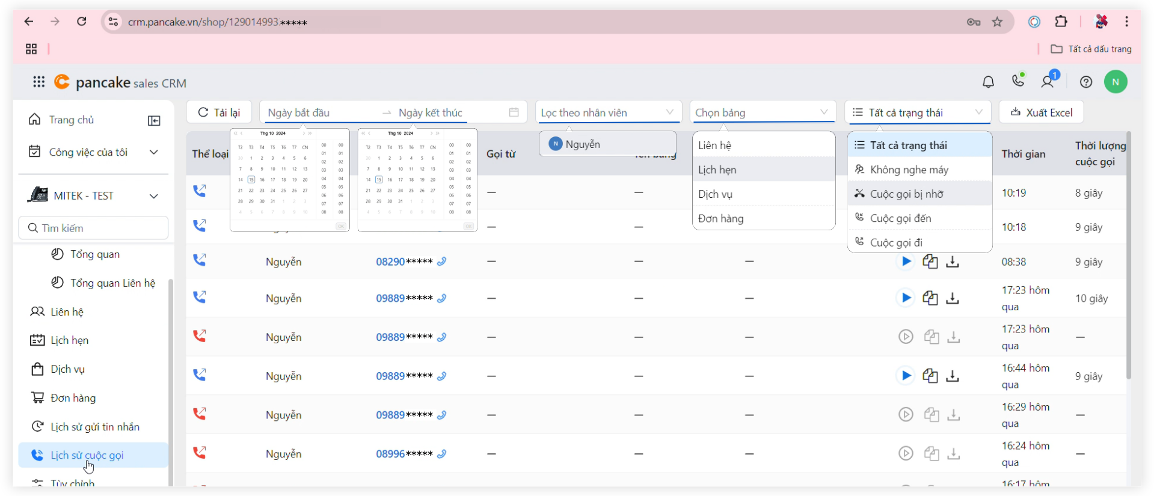This screenshot has width=1154, height=496.
Task: Open the apps grid launcher icon
Action: click(38, 82)
